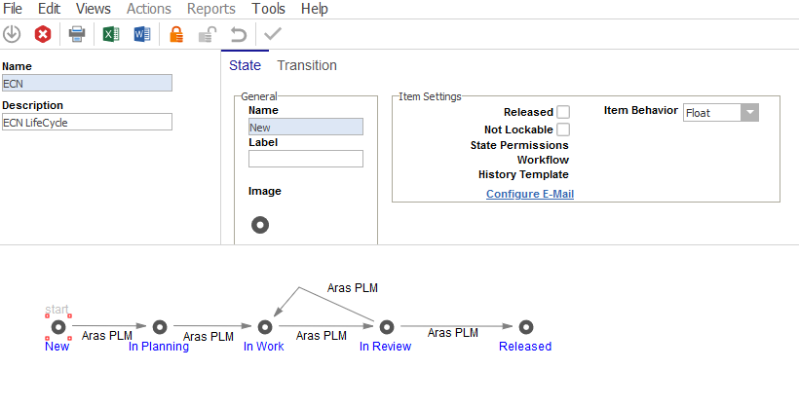Open the Tools menu
The width and height of the screenshot is (799, 406).
tap(268, 9)
